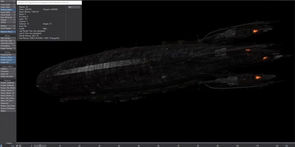
Task: Open the Help dropdown menu
Action: pos(8,1)
